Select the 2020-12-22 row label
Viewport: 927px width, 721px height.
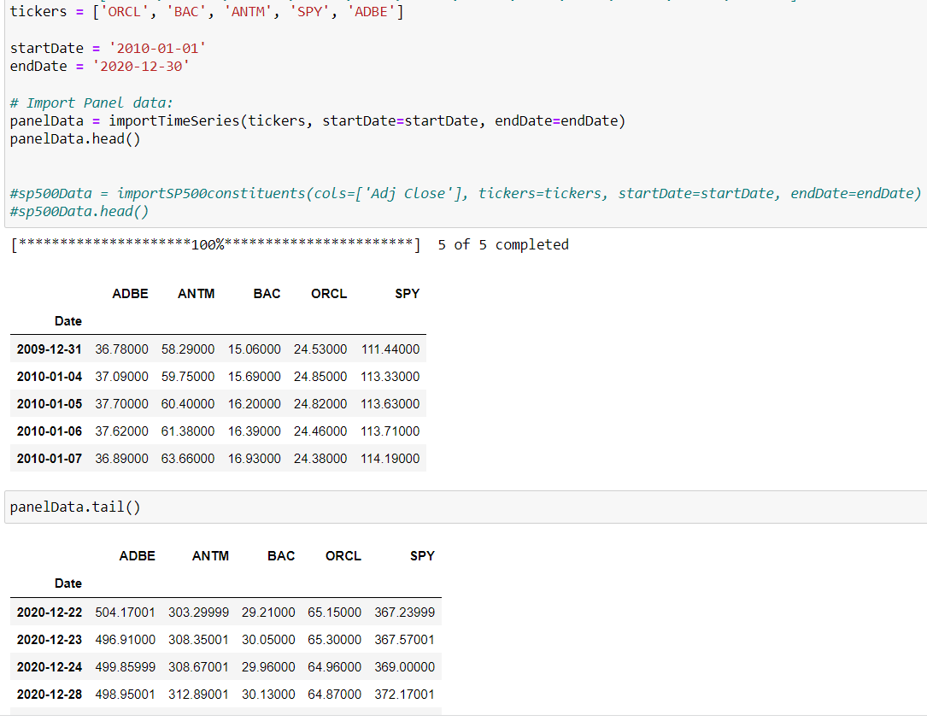point(50,613)
